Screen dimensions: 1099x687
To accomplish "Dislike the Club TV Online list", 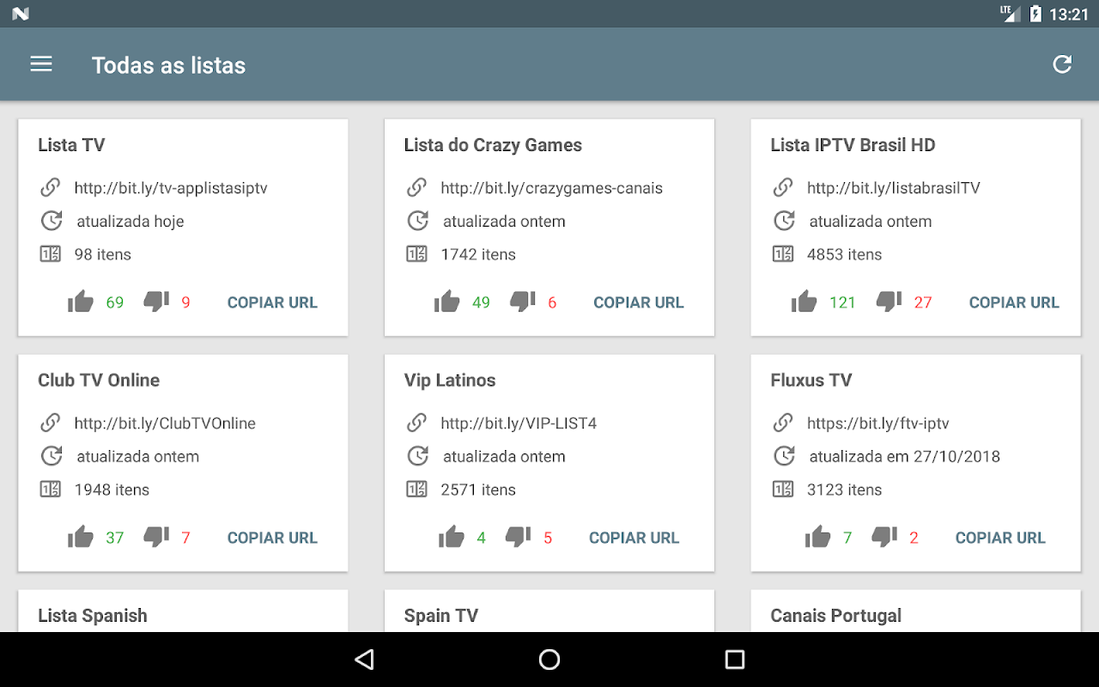I will tap(156, 537).
